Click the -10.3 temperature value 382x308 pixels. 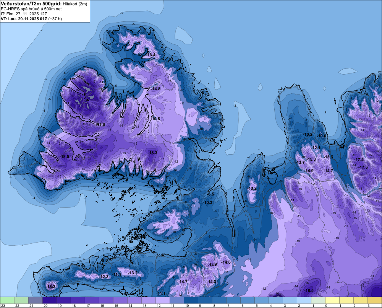coord(208,202)
